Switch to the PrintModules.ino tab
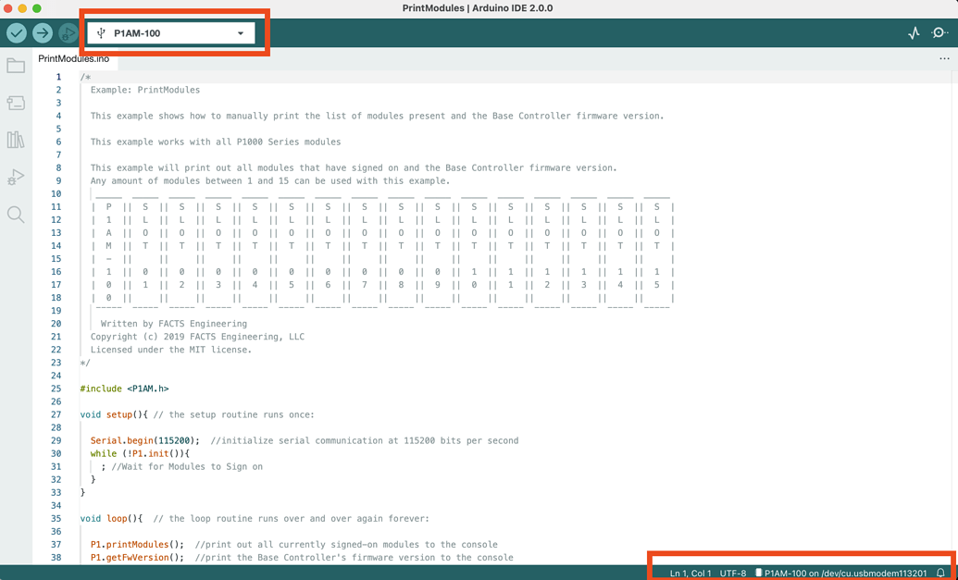 tap(72, 57)
